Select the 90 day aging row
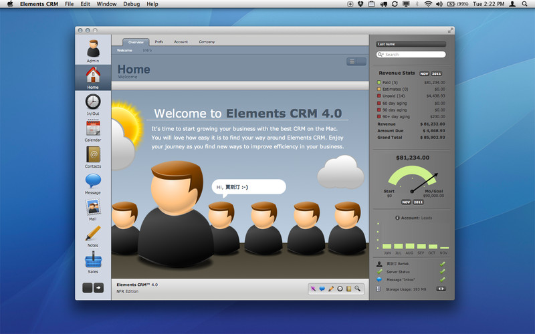535x334 pixels. (411, 110)
